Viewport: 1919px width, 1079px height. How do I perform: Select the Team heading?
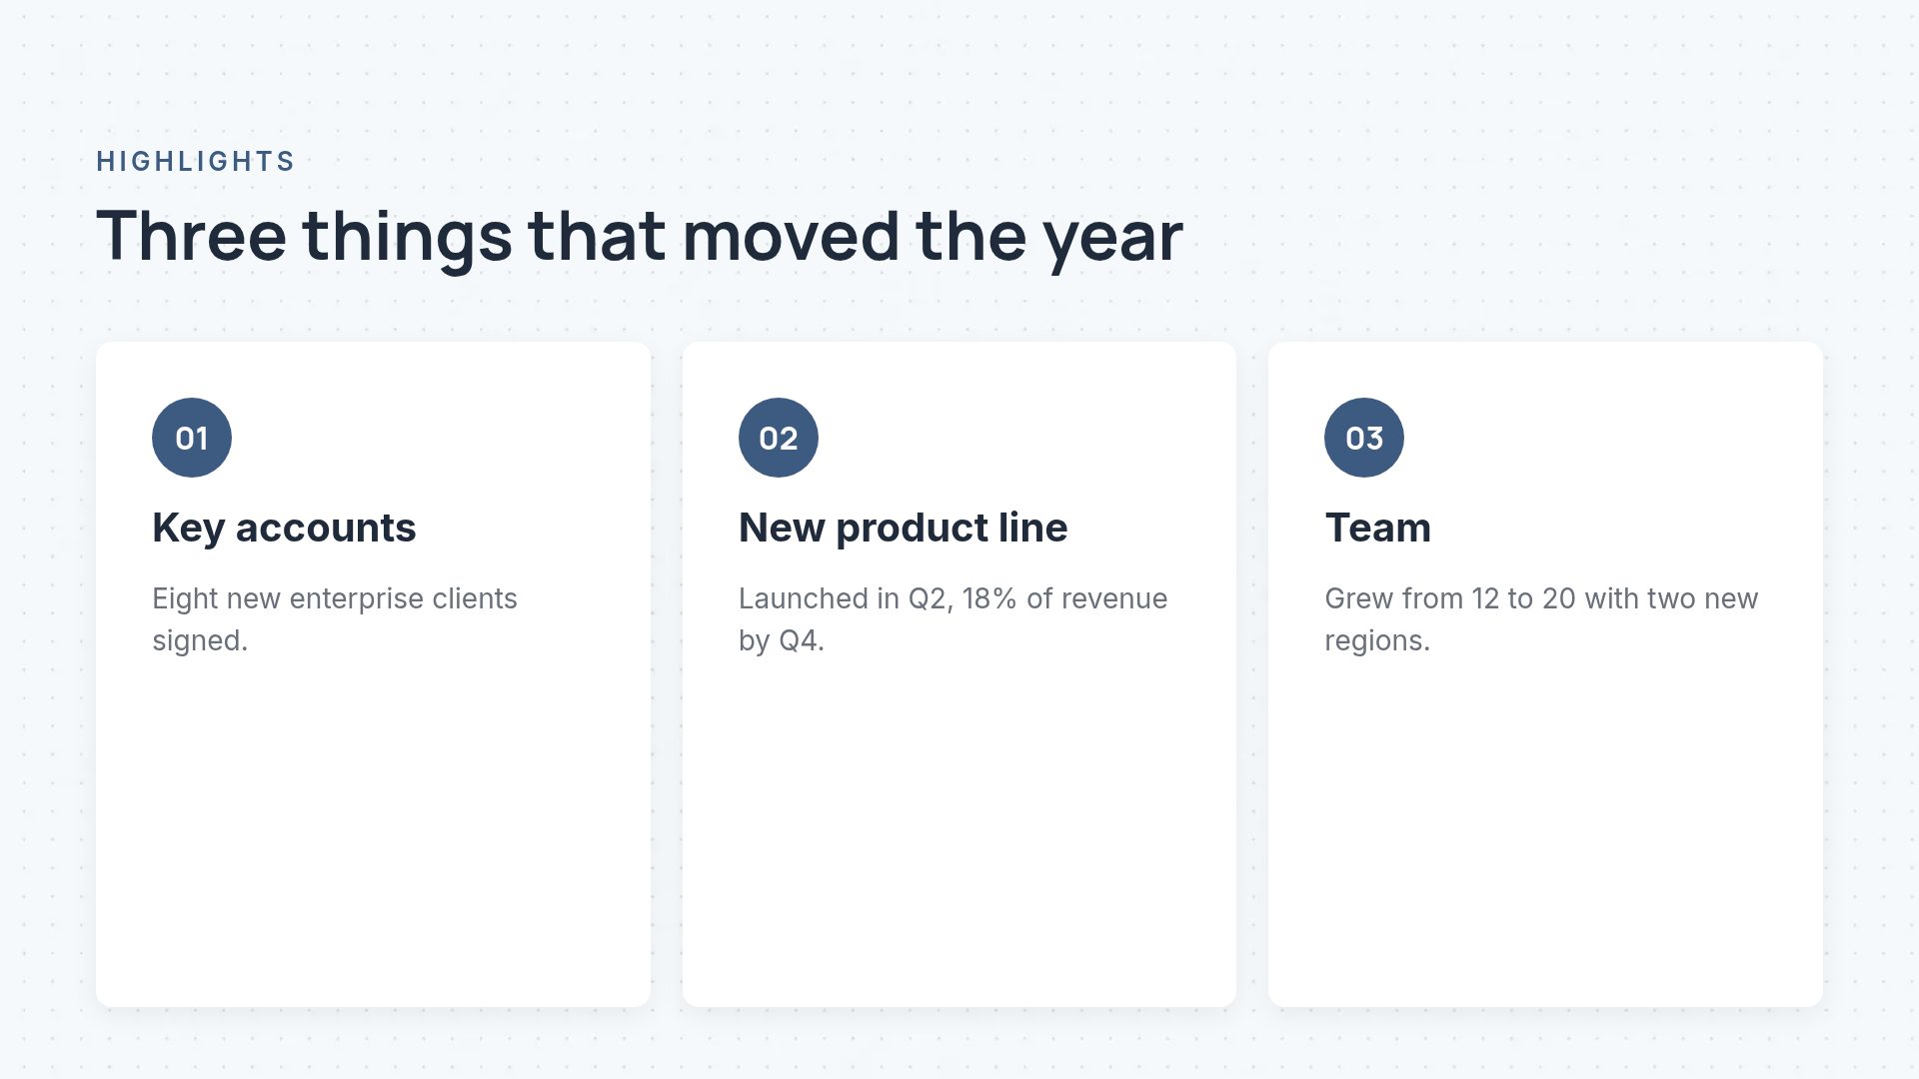(x=1377, y=528)
